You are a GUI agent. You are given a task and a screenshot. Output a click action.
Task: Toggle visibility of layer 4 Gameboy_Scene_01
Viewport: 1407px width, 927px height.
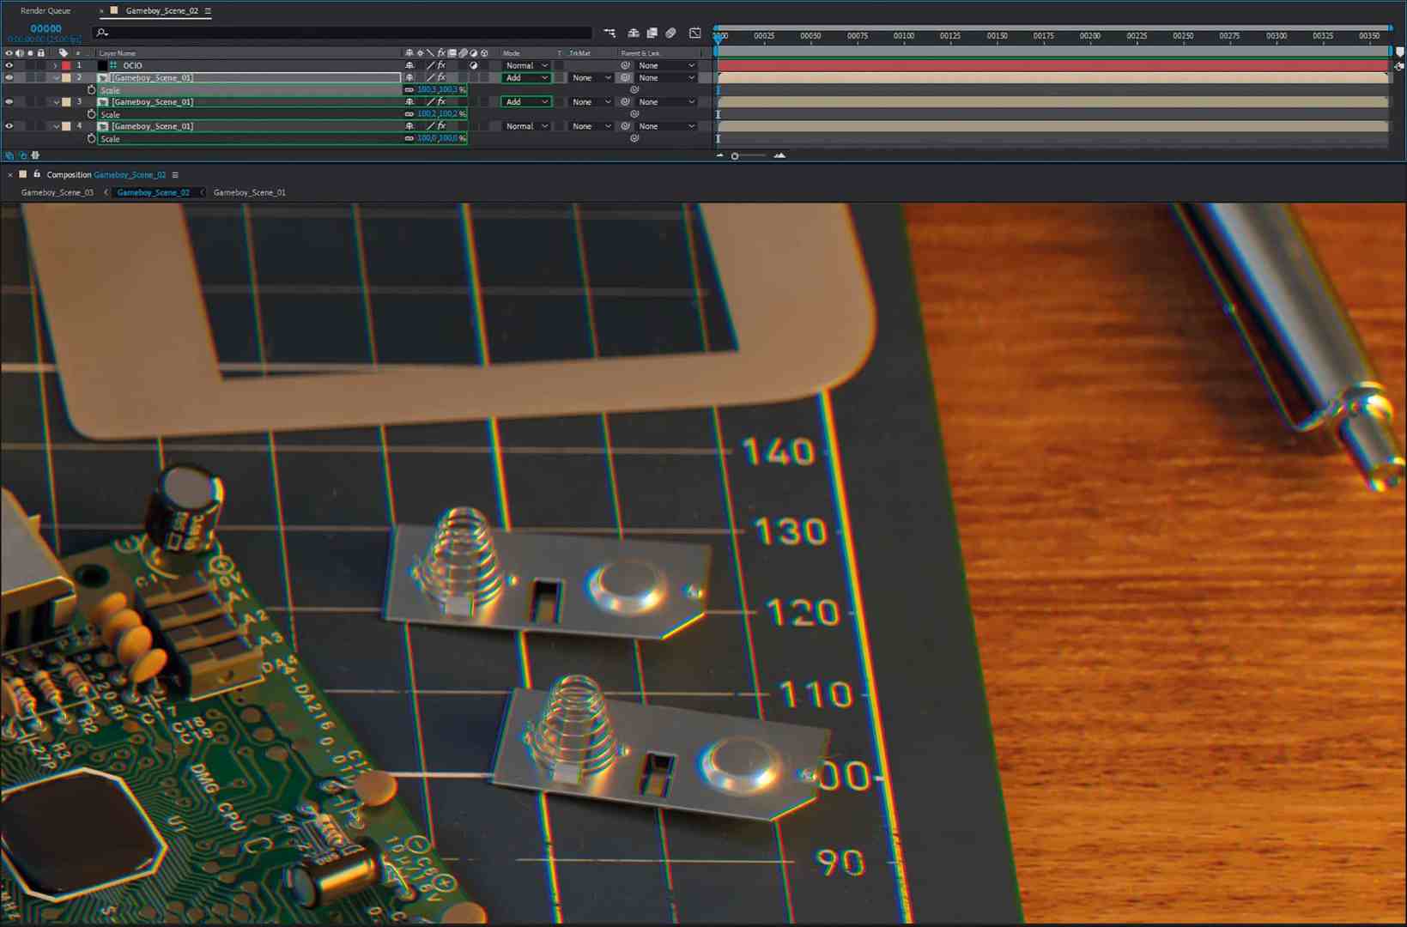click(x=9, y=126)
